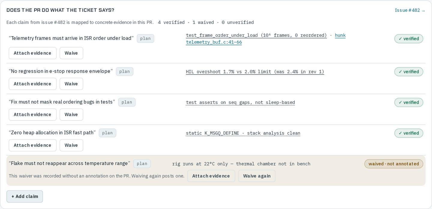The height and width of the screenshot is (209, 432).
Task: Open the test_frame_order_under_load evidence link
Action: [x=256, y=35]
